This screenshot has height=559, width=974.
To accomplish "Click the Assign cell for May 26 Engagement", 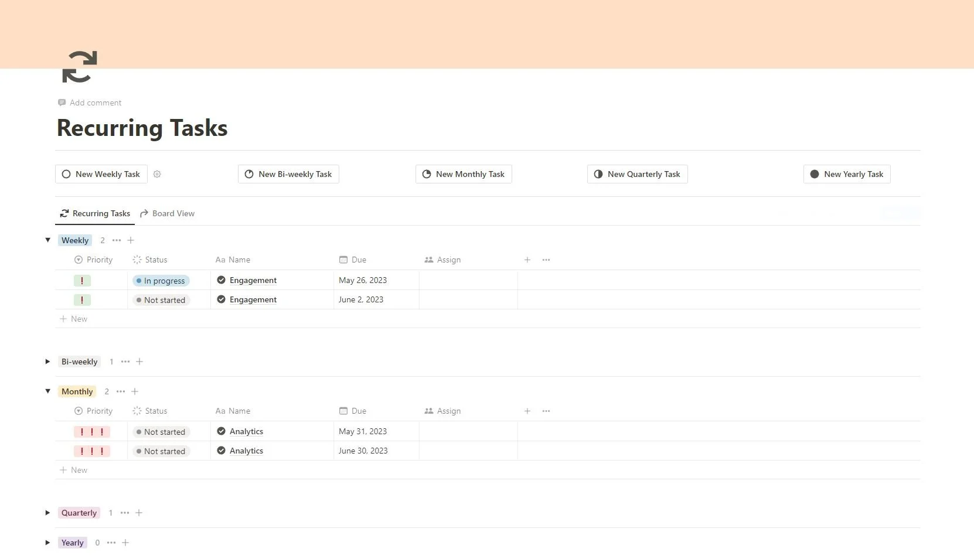I will click(468, 280).
